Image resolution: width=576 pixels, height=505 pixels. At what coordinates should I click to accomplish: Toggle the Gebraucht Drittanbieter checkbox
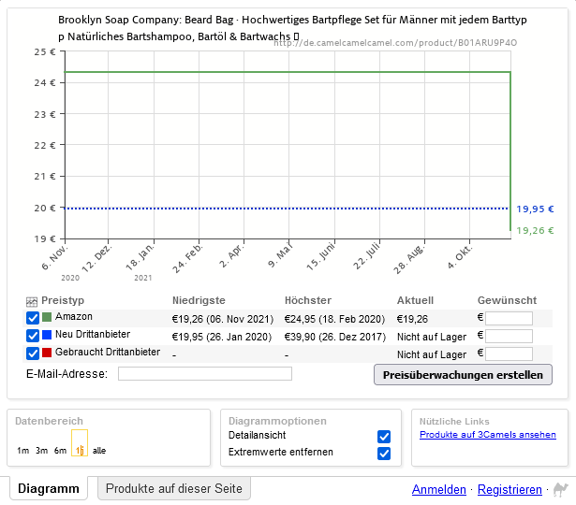point(33,353)
